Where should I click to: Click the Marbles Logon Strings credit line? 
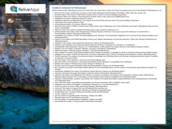tap(80, 64)
